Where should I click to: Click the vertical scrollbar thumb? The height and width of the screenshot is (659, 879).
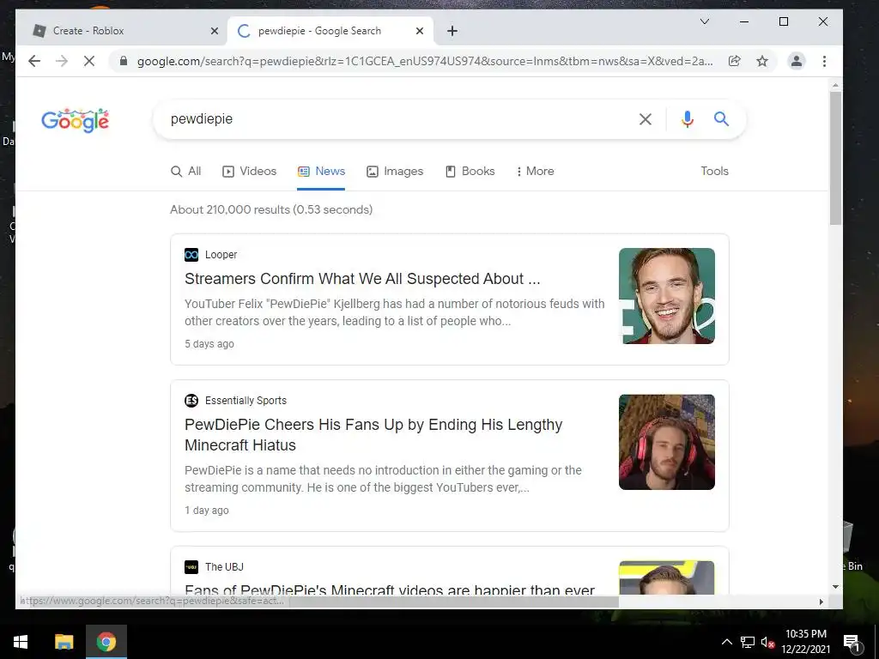tap(835, 158)
